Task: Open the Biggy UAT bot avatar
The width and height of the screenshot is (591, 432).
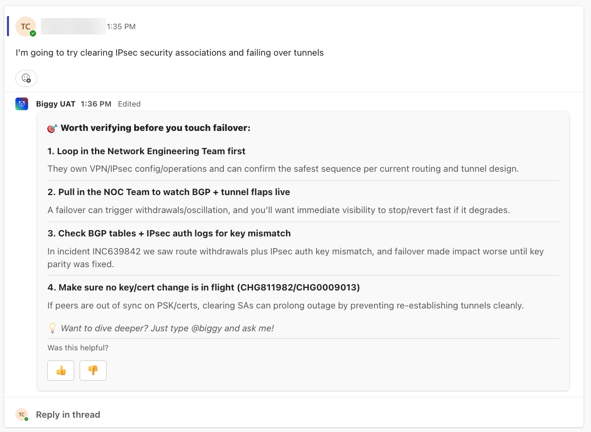Action: point(22,104)
